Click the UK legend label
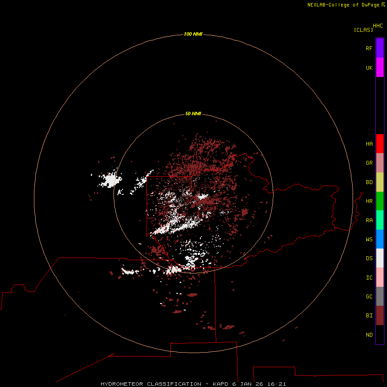Screen dimensions: 387x387 pyautogui.click(x=369, y=68)
